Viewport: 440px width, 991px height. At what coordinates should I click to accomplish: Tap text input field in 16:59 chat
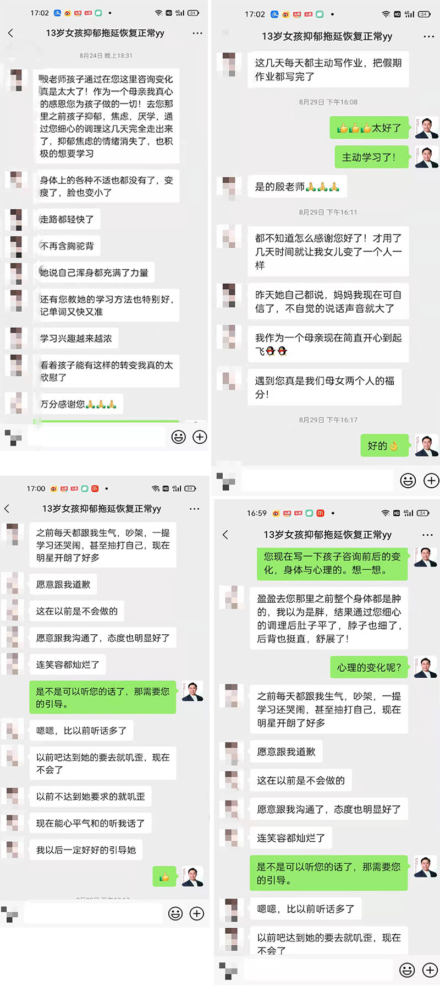(x=318, y=970)
